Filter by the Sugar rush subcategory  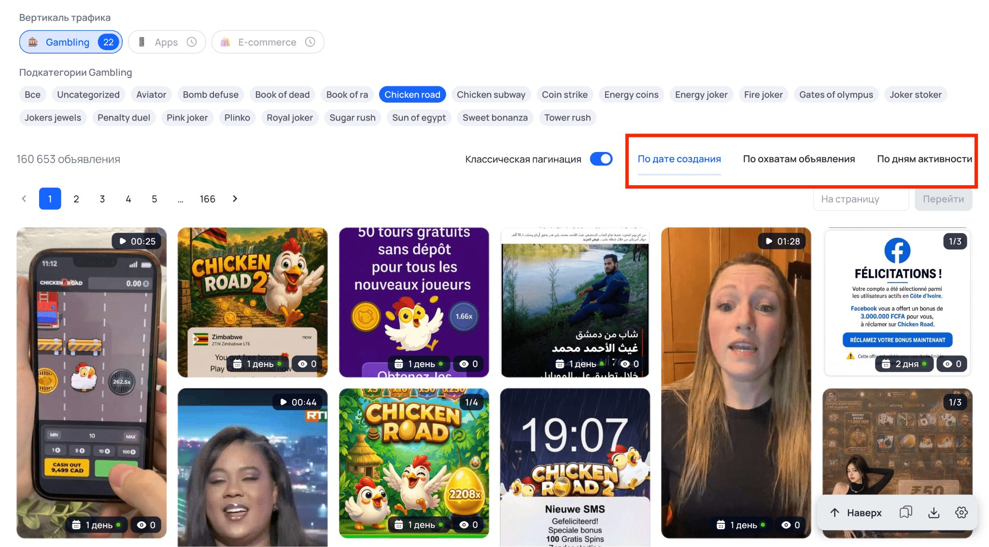pos(353,117)
